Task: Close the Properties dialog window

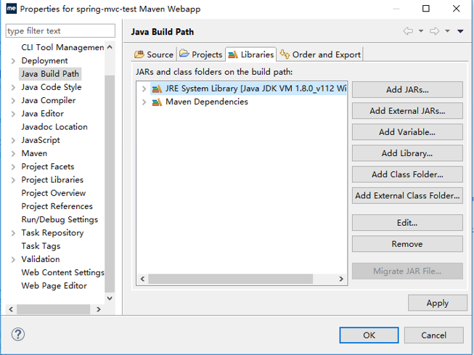Action: [456, 9]
